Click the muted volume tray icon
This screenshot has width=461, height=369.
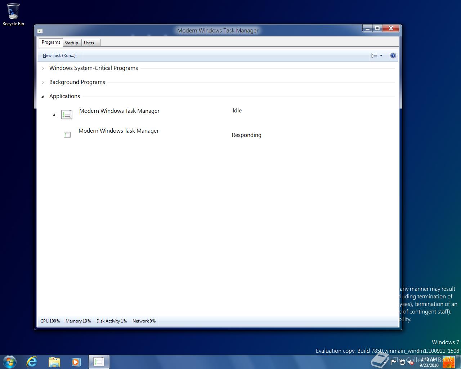[x=411, y=363]
